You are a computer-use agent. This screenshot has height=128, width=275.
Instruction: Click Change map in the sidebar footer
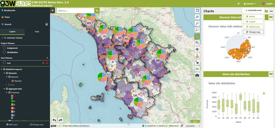point(37,124)
